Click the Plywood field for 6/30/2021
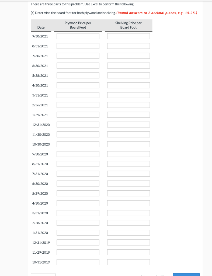 78,65
